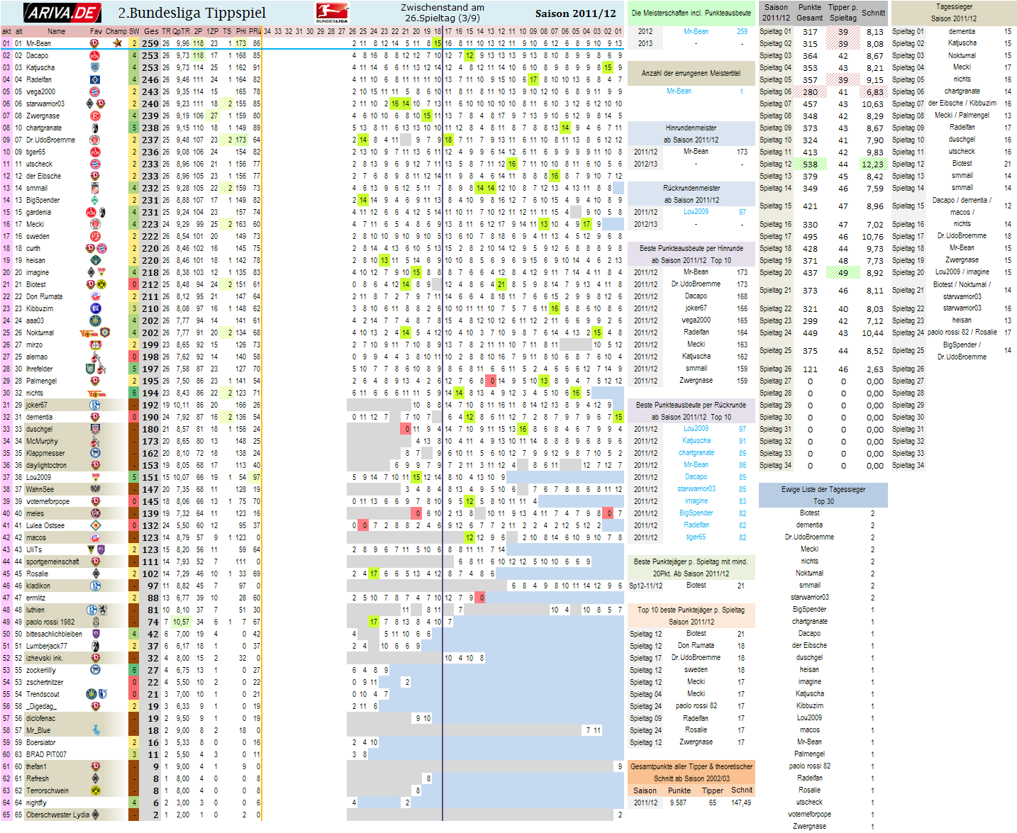Viewport: 1017px width, 833px height.
Task: Click 'Zwischenstand am 26.Spieltag (3/9)' heading
Action: point(443,13)
